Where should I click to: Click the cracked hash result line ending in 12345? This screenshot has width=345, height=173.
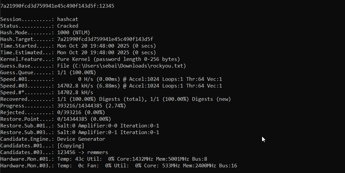pyautogui.click(x=57, y=6)
